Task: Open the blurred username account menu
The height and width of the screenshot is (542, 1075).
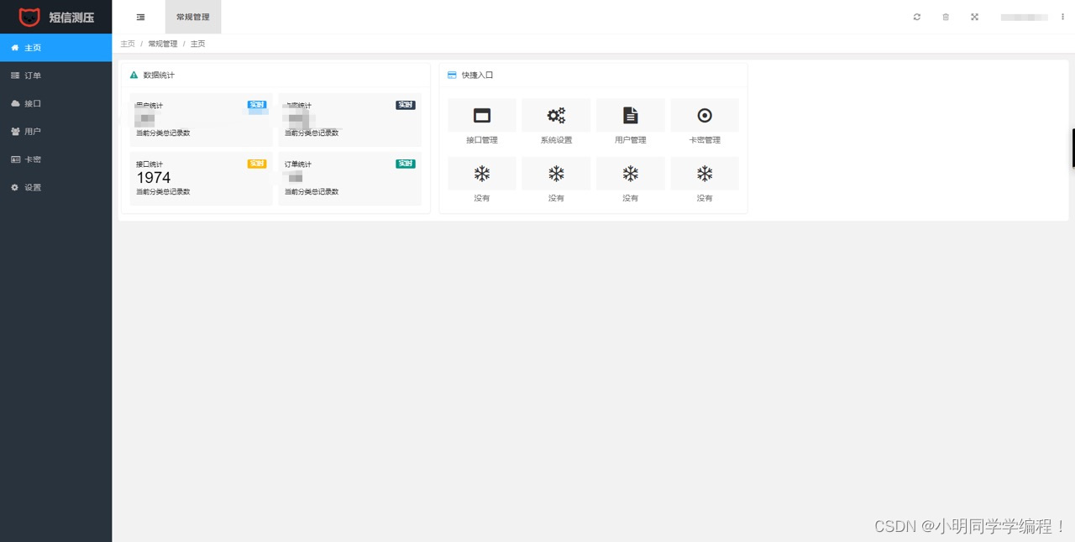Action: pyautogui.click(x=1024, y=17)
